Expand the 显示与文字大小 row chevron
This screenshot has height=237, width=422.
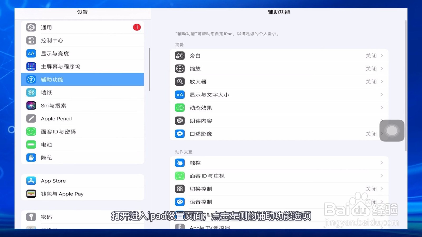pos(382,95)
